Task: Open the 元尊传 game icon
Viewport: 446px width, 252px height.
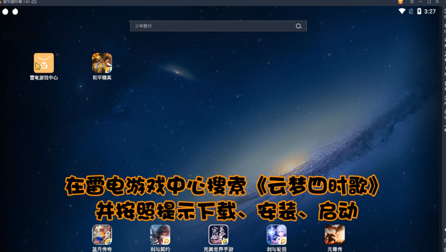Action: coord(335,235)
